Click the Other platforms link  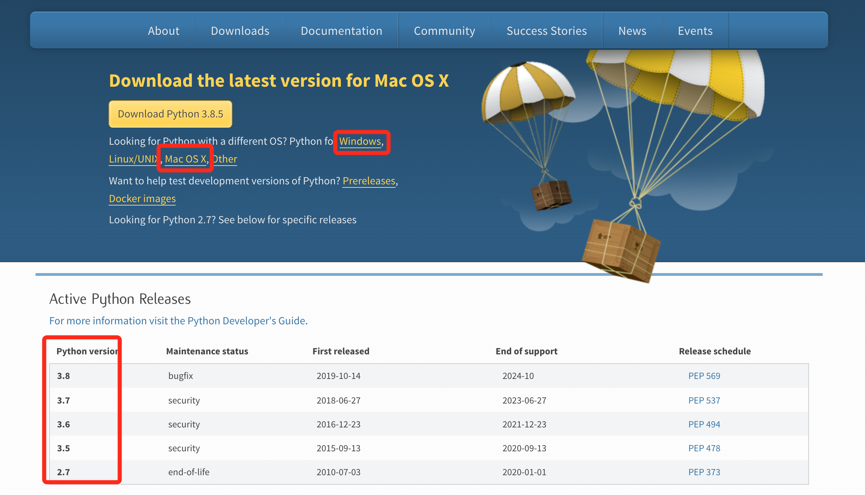click(x=225, y=159)
